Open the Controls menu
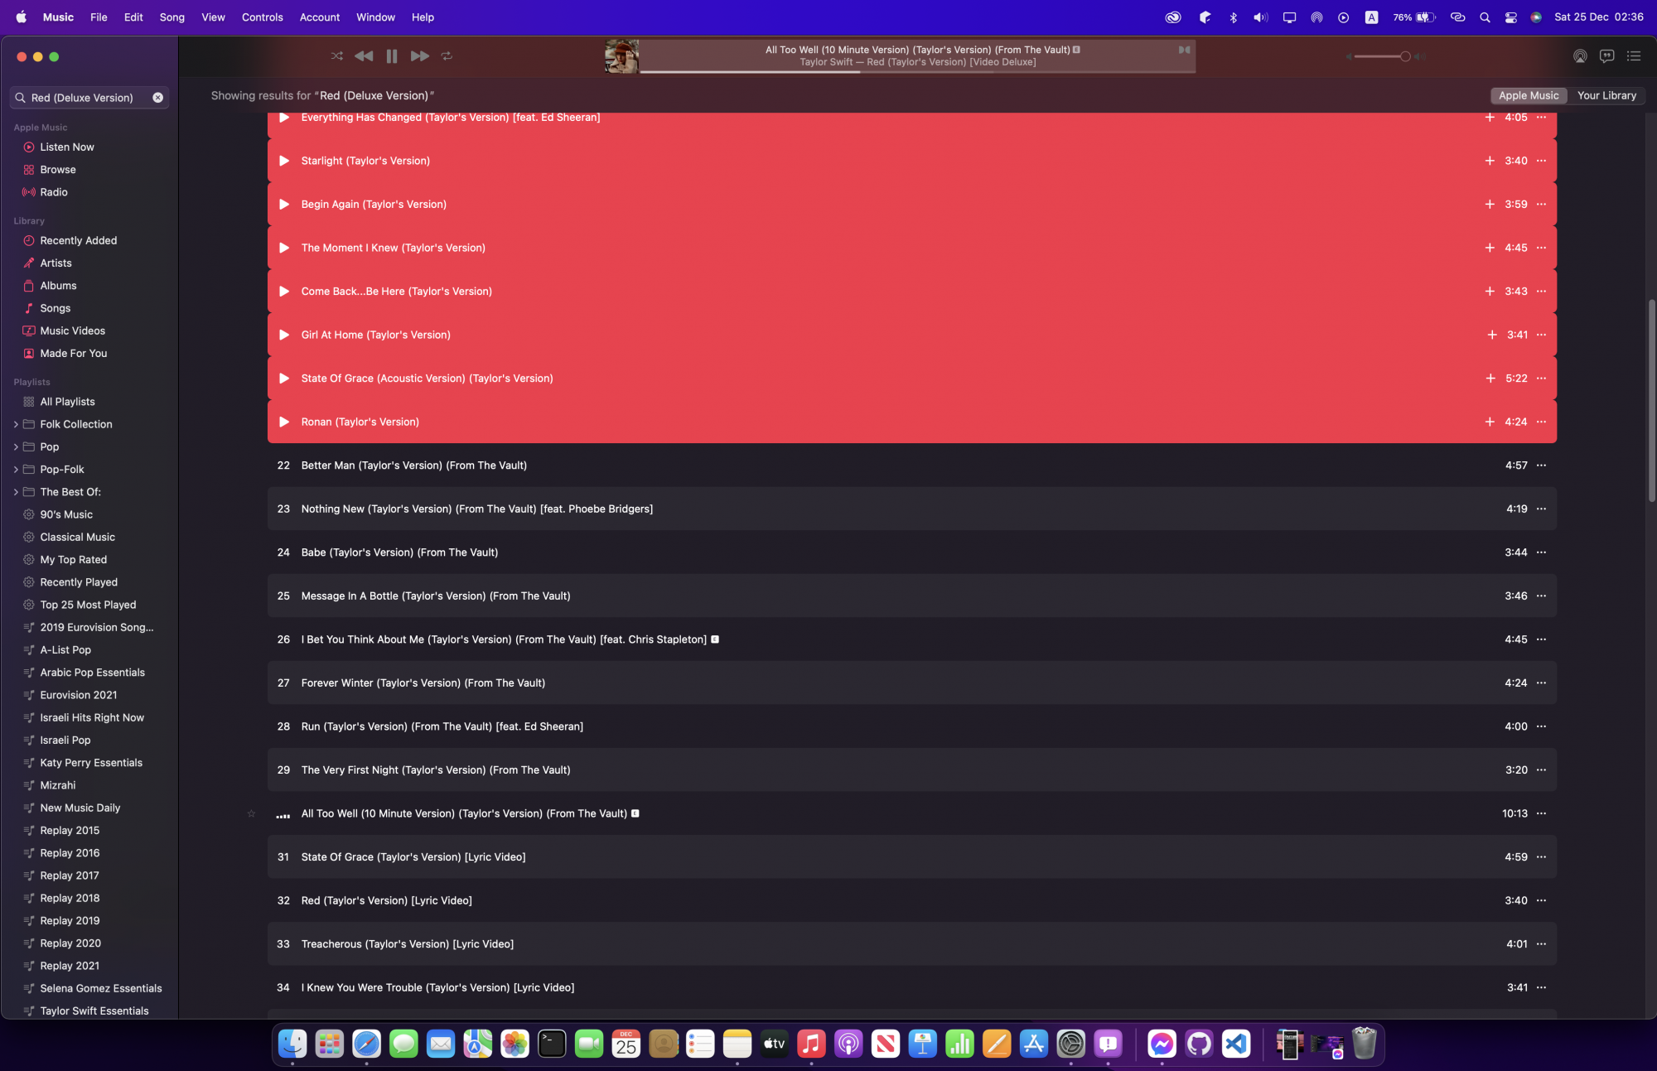 click(262, 17)
